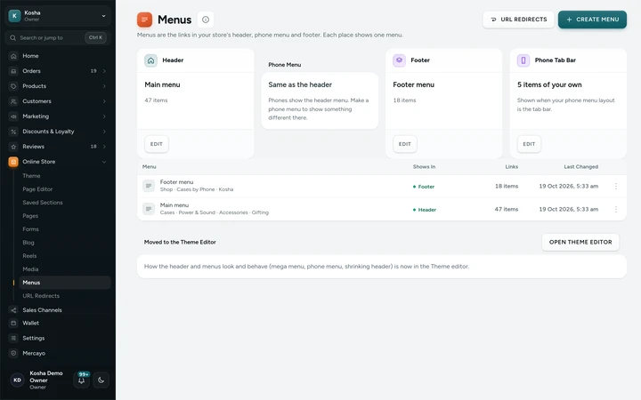Screen dimensions: 641x400
Task: Click the Mercayo icon
Action: tap(13, 353)
